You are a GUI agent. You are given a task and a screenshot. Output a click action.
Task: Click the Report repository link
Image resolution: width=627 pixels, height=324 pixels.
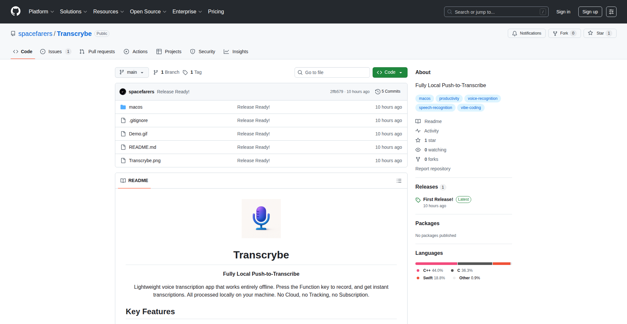433,169
